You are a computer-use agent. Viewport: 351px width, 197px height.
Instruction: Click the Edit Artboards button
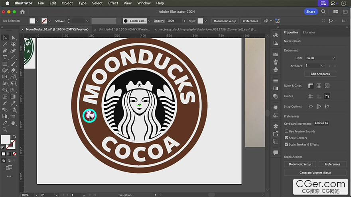point(320,74)
